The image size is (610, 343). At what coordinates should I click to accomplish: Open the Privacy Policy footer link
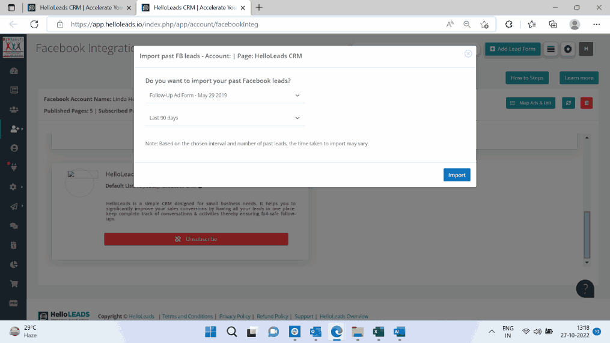coord(234,317)
